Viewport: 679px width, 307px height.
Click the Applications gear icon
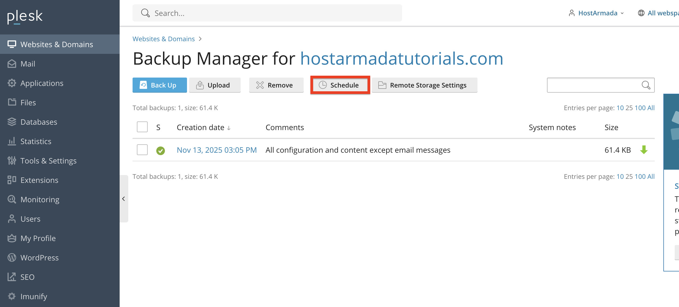tap(12, 83)
